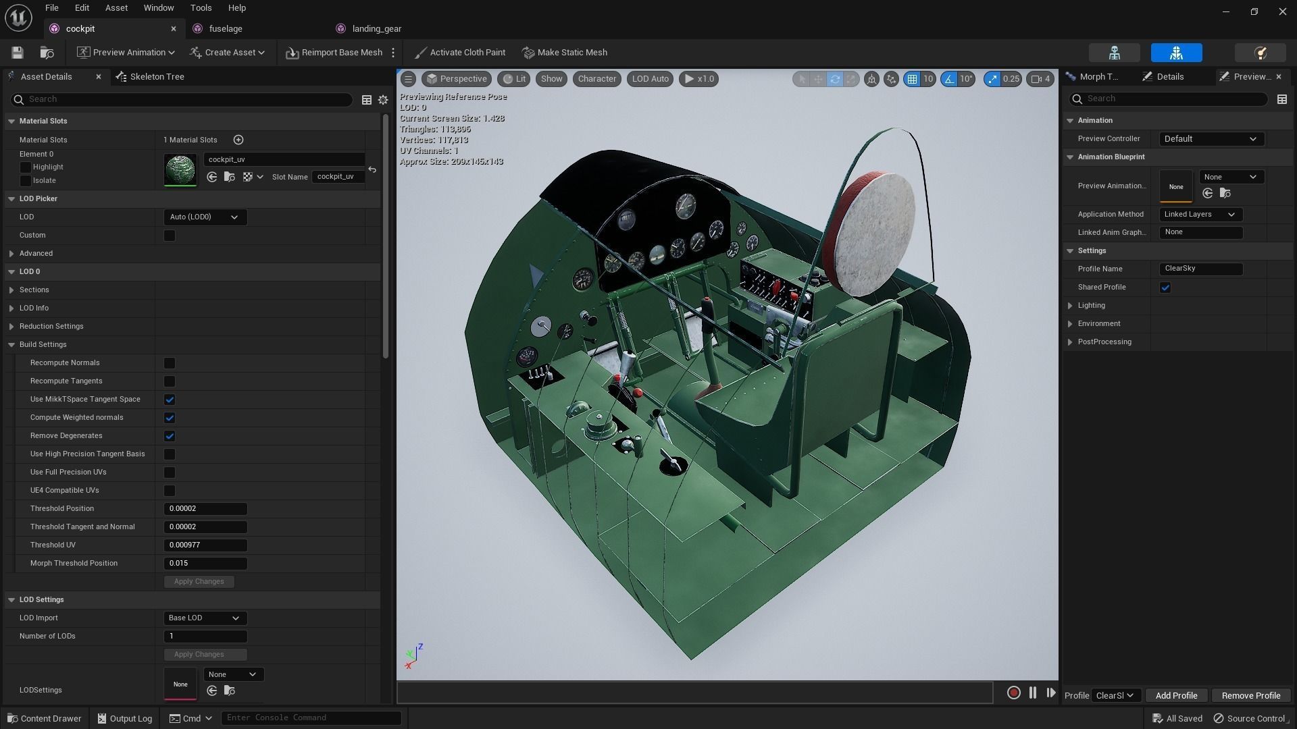
Task: Click the Add Profile button
Action: (x=1176, y=695)
